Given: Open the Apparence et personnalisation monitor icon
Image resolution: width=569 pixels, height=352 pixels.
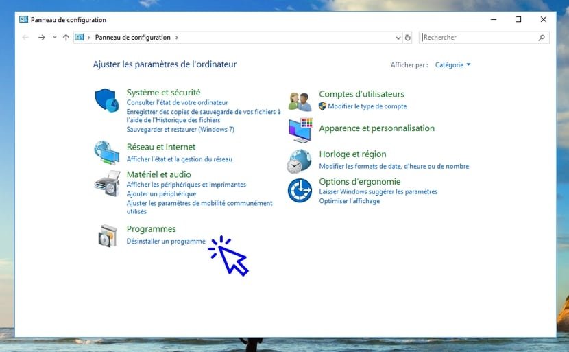Looking at the screenshot, I should point(300,130).
